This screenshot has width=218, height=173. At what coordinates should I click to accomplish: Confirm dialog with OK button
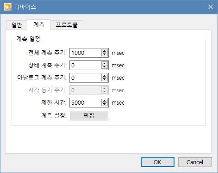click(157, 162)
